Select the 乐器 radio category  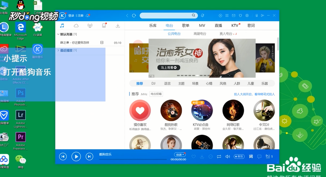[264, 83]
